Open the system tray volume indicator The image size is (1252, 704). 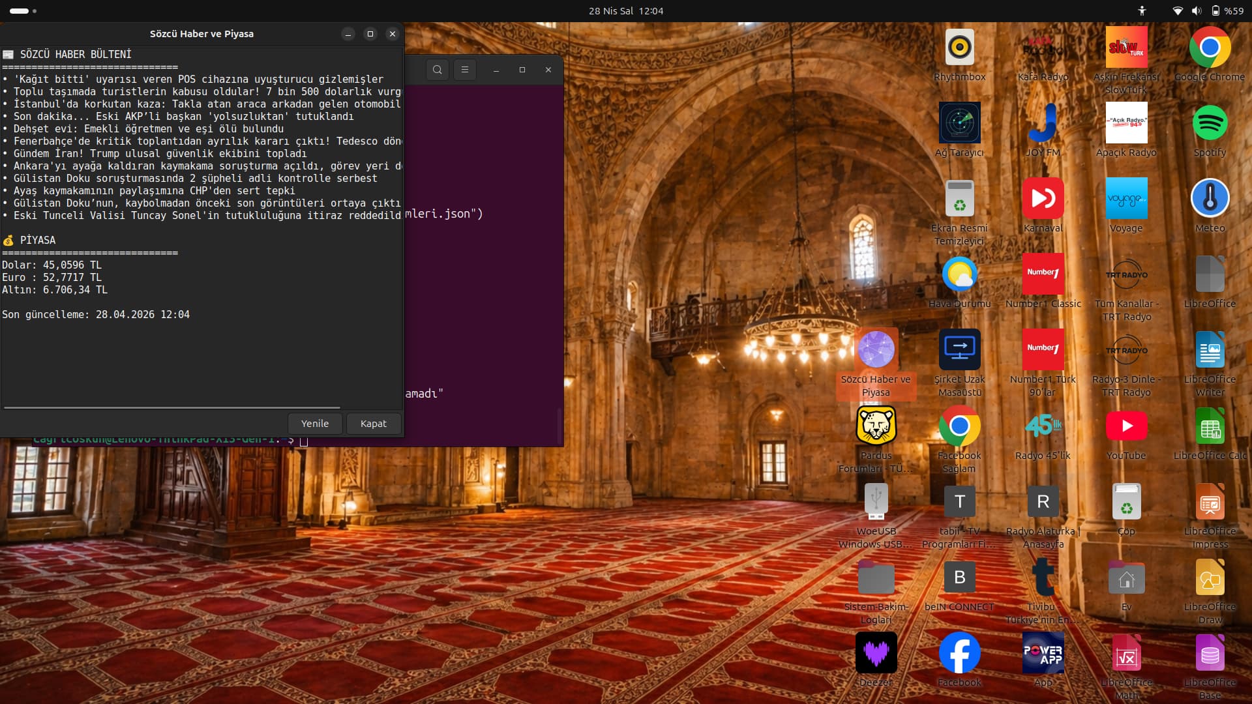[x=1197, y=11]
